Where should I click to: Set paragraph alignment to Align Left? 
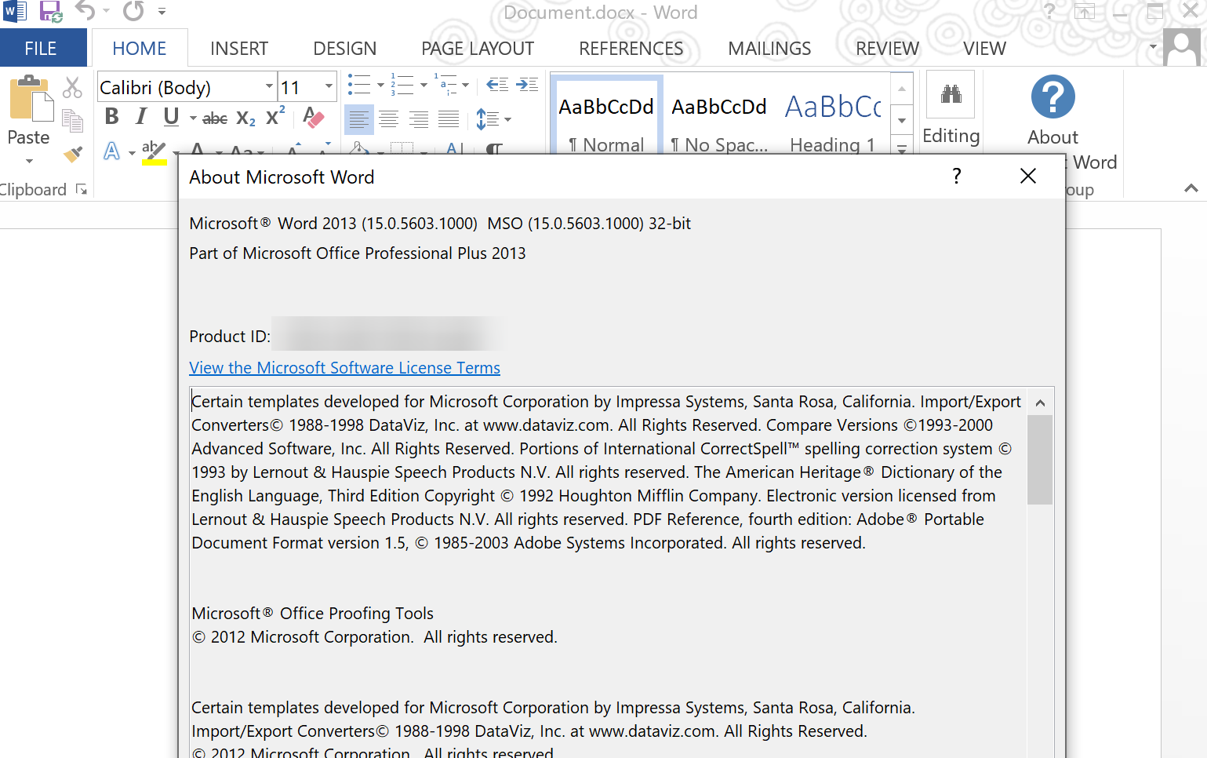point(358,119)
